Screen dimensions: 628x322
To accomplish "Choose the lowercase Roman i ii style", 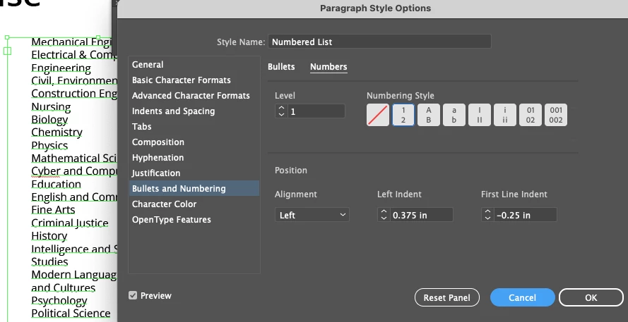I will pos(505,115).
